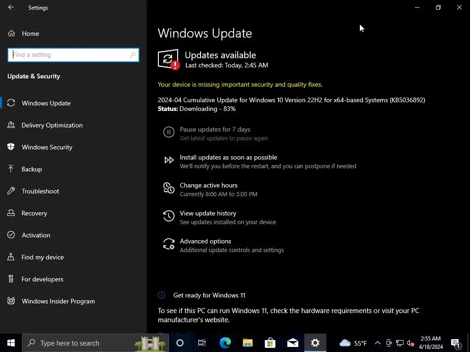
Task: Click the Windows Security shield icon
Action: click(11, 147)
